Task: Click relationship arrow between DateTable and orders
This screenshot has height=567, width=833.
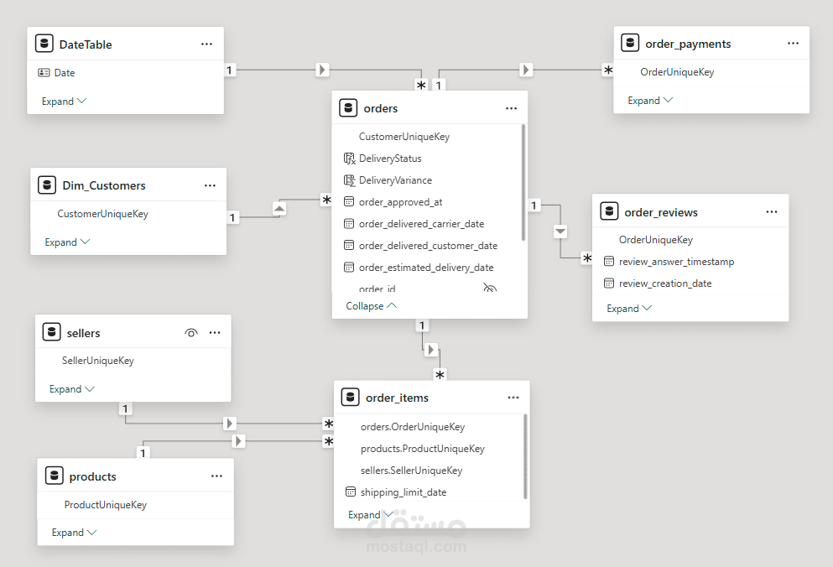Action: (x=322, y=70)
